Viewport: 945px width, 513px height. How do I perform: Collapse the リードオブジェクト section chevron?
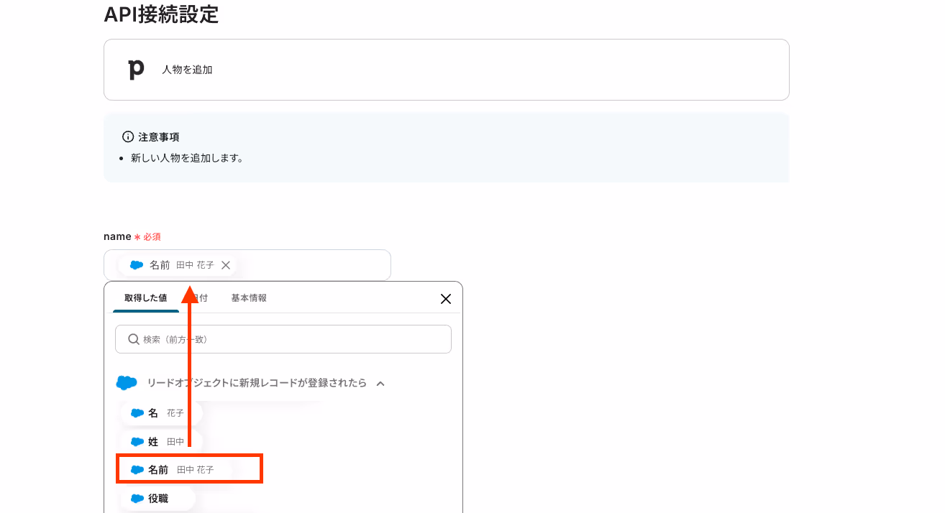click(x=380, y=384)
